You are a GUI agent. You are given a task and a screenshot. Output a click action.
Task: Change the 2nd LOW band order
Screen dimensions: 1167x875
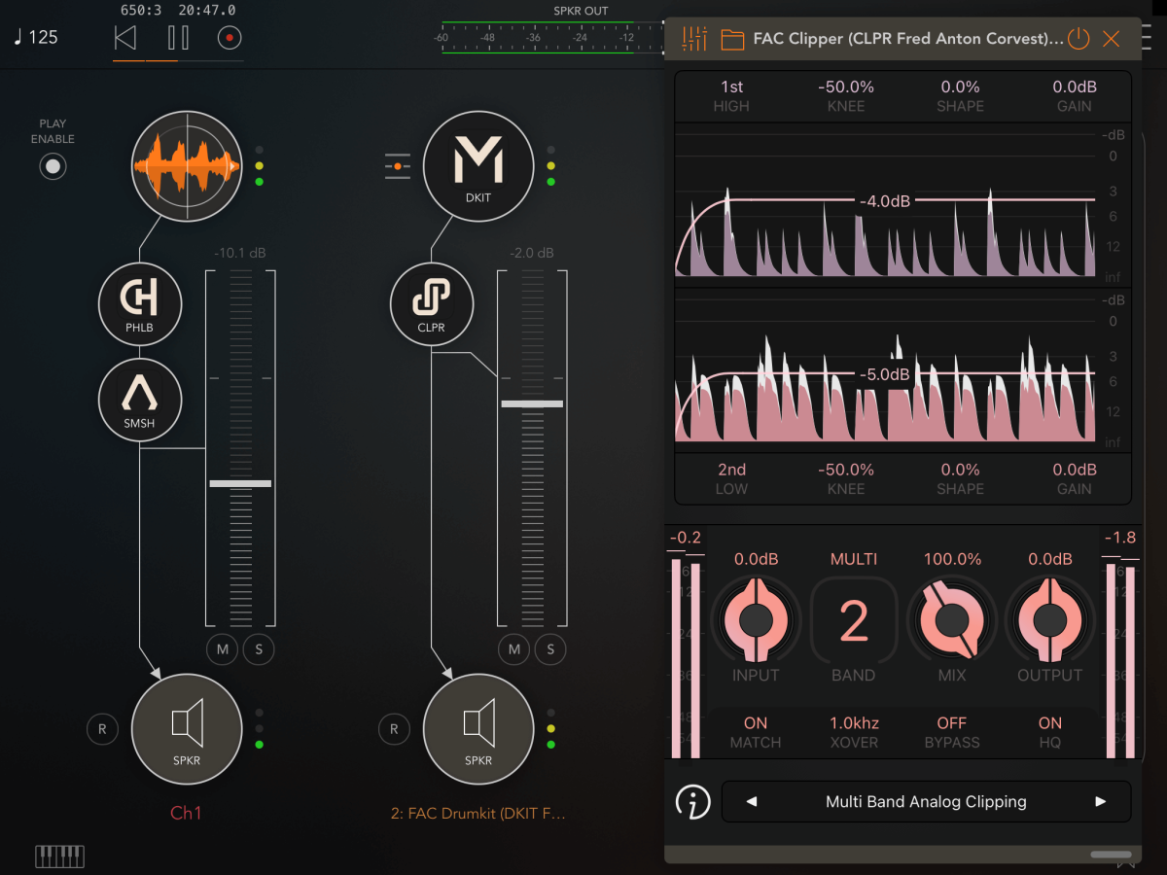[x=731, y=478]
